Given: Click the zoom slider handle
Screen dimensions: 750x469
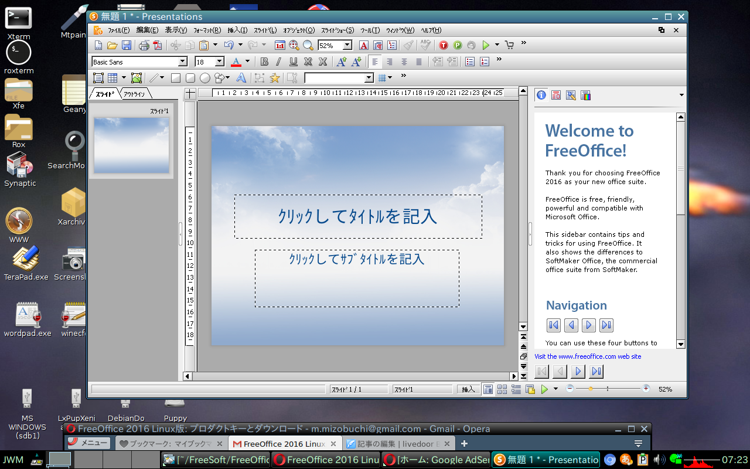Looking at the screenshot, I should 590,389.
